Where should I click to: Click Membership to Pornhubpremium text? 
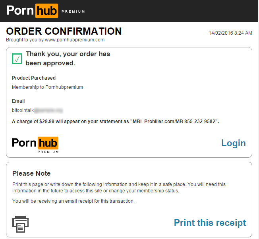pos(47,87)
